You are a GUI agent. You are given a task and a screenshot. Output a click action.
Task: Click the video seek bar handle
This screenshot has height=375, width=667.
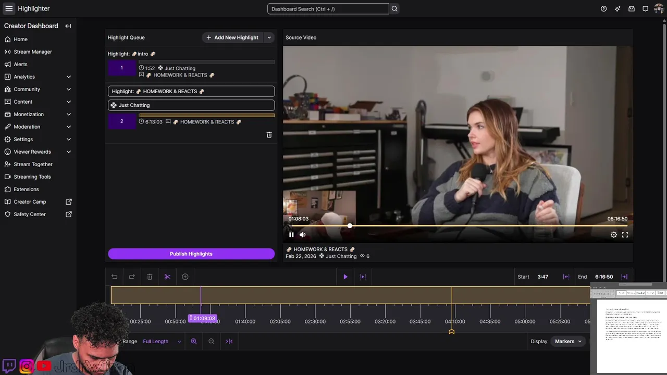350,226
